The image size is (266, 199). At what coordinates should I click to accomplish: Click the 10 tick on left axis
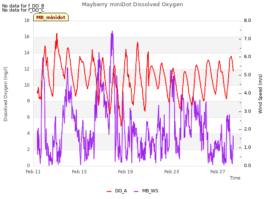coord(27,85)
